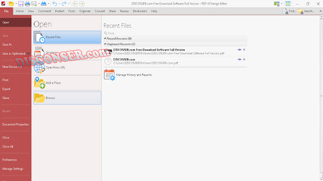Screen dimensions: 323x181
Task: Collapse the Pinned Recents group
Action: click(x=105, y=38)
